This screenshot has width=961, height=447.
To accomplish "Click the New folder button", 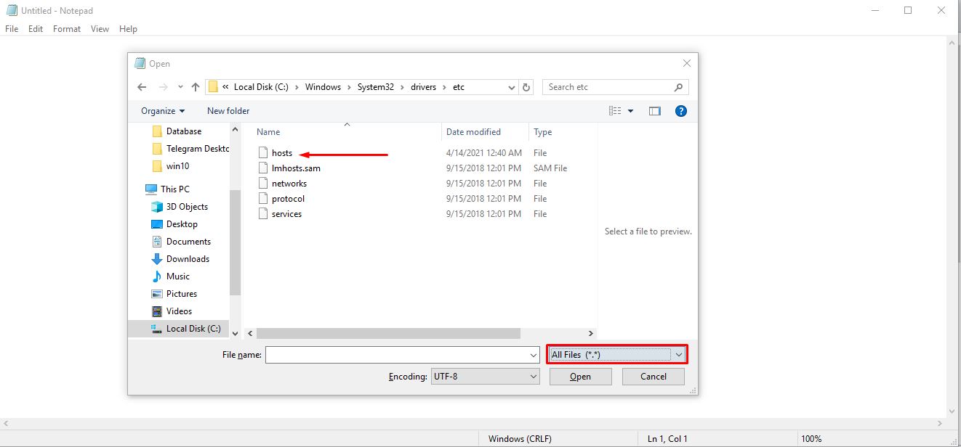I will click(x=228, y=111).
